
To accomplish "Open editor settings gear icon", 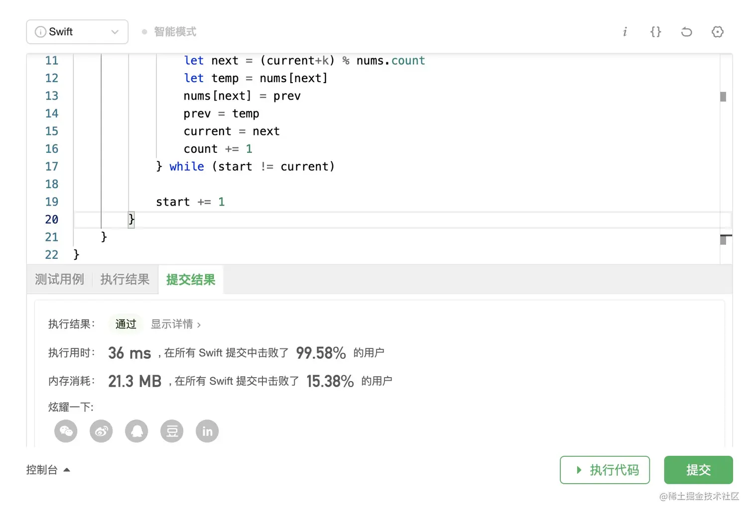I will pos(717,32).
